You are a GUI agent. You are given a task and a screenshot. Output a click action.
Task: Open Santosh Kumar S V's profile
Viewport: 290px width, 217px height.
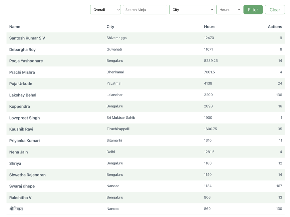27,38
